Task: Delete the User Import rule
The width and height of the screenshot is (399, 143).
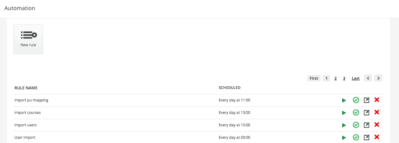Action: tap(377, 137)
